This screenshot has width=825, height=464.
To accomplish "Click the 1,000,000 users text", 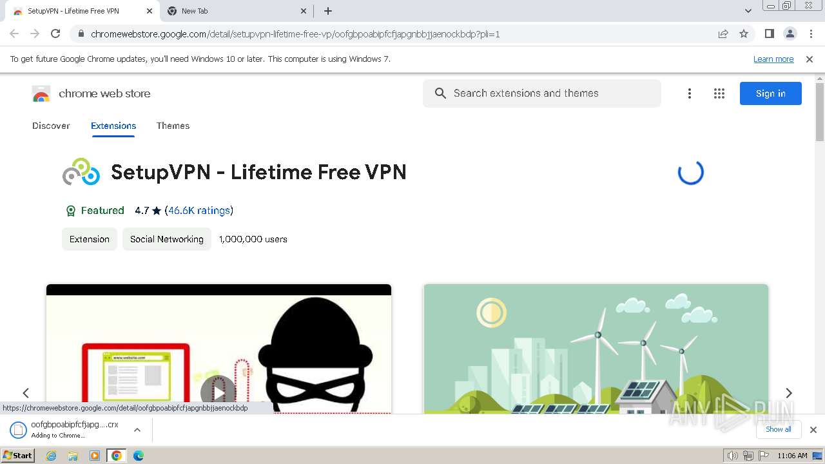I will 253,239.
